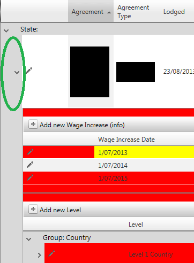The height and width of the screenshot is (263, 194).
Task: Click the pencil icon for Level 1 Country
Action: pos(51,253)
